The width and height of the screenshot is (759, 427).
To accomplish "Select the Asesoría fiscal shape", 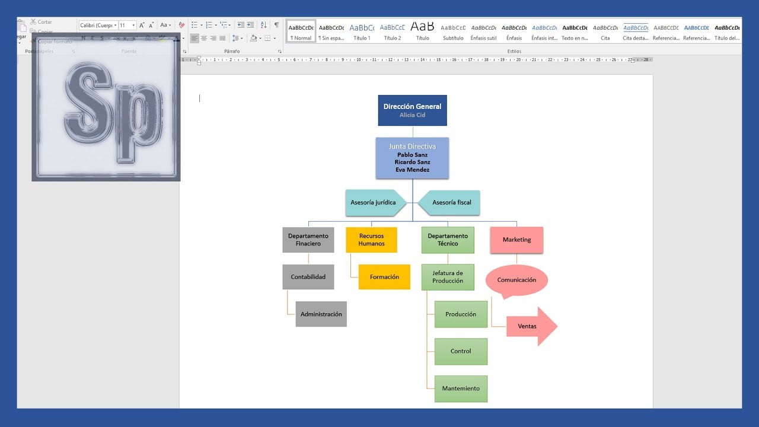I will (449, 203).
